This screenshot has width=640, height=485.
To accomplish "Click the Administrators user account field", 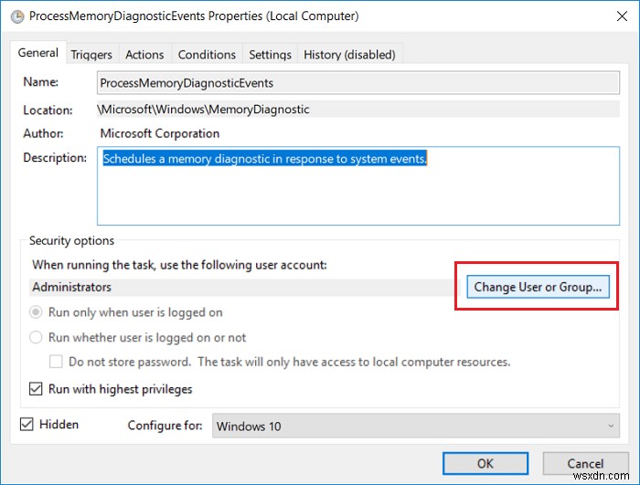I will click(244, 287).
